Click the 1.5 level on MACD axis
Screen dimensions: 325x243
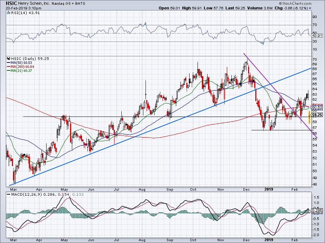coord(316,198)
